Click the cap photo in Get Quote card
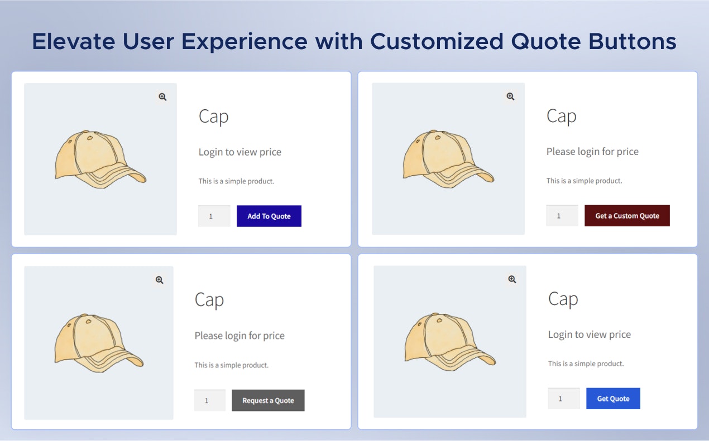Screen dimensions: 709x441 pos(449,342)
